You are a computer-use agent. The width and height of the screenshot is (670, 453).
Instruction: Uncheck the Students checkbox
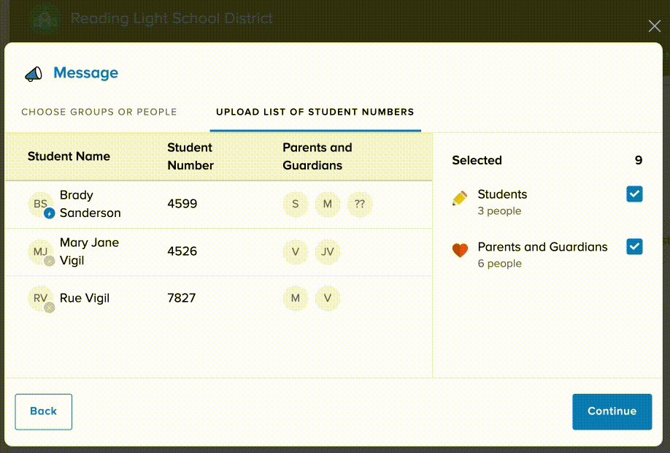[634, 194]
